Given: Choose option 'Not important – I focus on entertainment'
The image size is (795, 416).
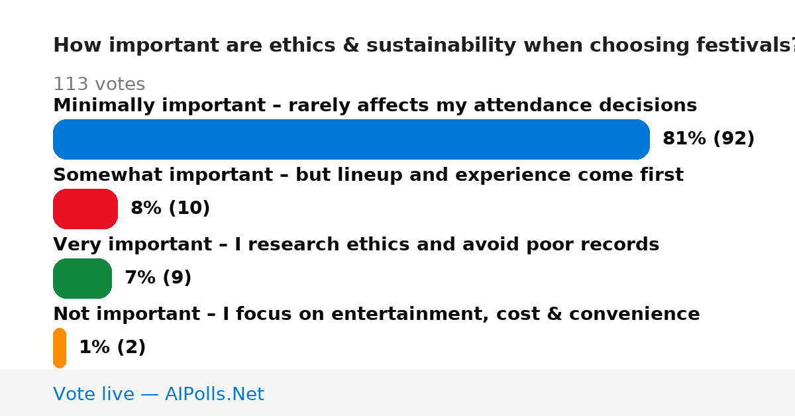Looking at the screenshot, I should tap(376, 315).
